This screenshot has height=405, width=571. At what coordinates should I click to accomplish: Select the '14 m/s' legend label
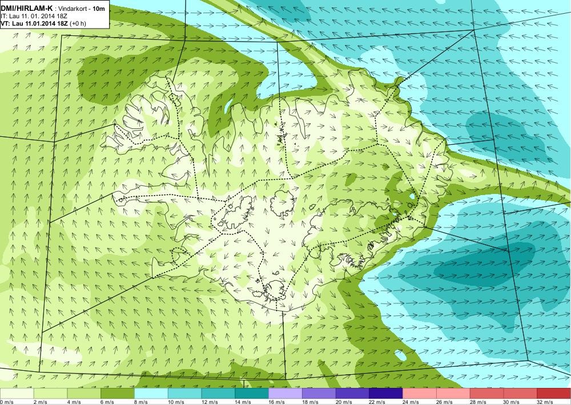pyautogui.click(x=243, y=402)
